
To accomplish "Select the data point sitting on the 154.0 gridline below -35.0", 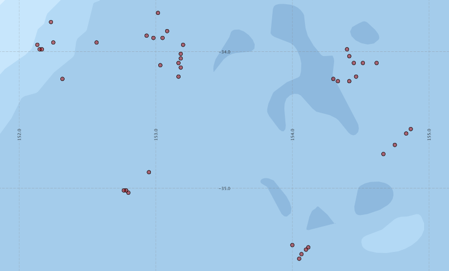I will [292, 245].
